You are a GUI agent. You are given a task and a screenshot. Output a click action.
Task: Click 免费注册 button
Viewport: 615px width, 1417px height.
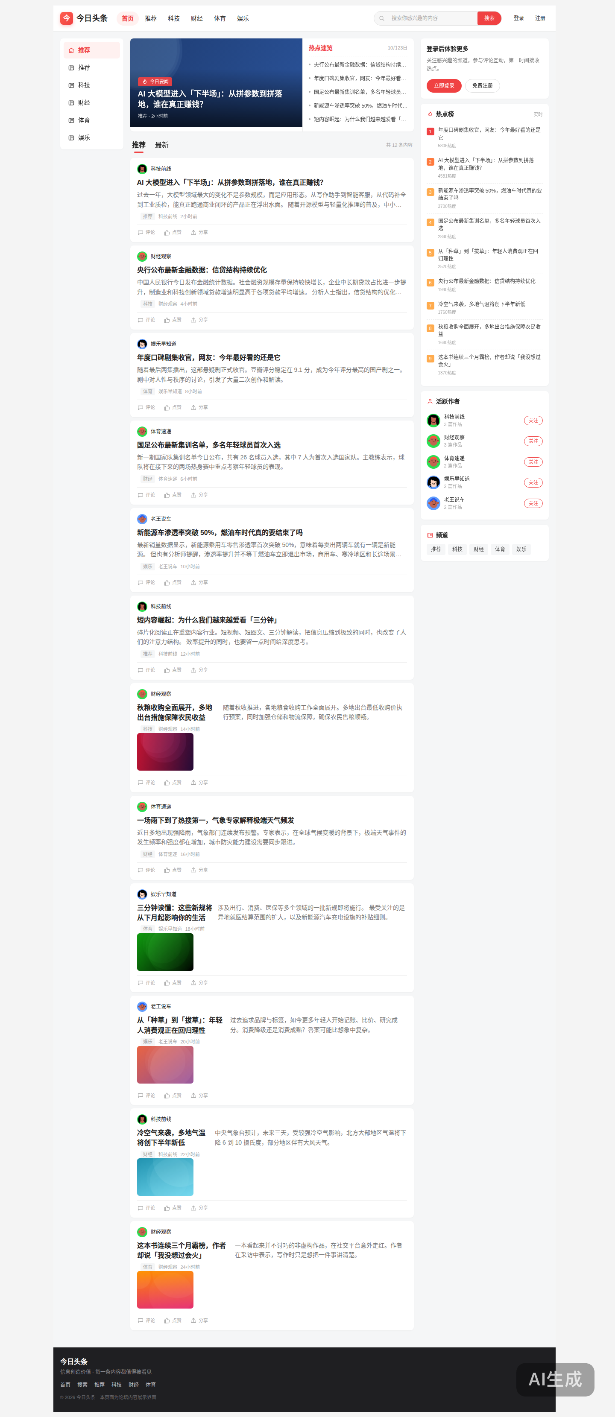(483, 86)
